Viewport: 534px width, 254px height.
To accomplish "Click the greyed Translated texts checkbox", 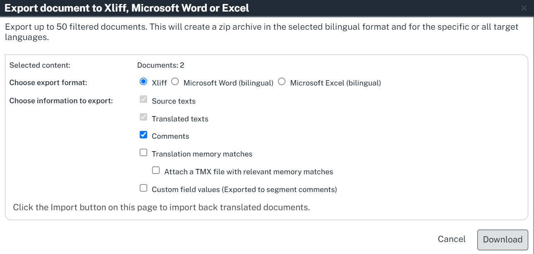I will tap(144, 117).
